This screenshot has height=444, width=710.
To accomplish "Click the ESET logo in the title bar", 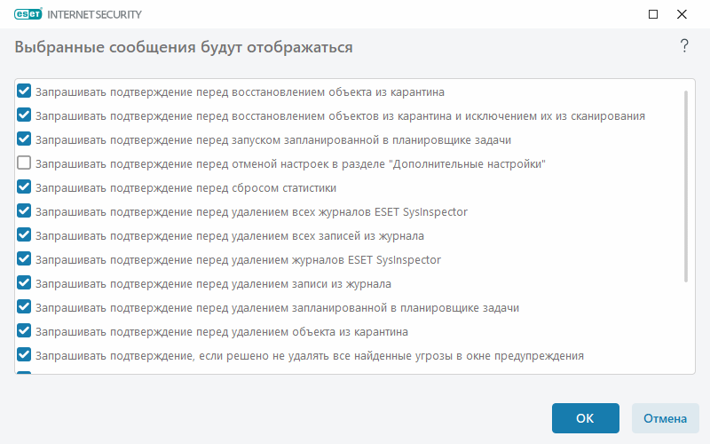I will pyautogui.click(x=28, y=14).
